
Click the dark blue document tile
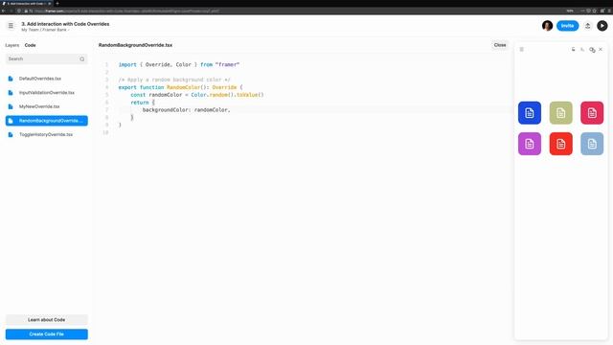pyautogui.click(x=530, y=113)
